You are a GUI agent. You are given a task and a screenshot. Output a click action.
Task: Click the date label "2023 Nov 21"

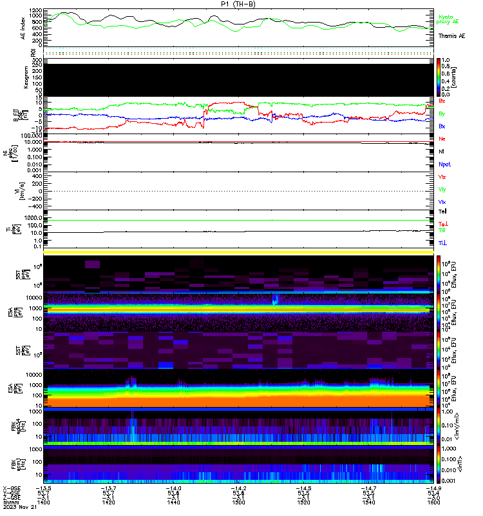[x=20, y=507]
